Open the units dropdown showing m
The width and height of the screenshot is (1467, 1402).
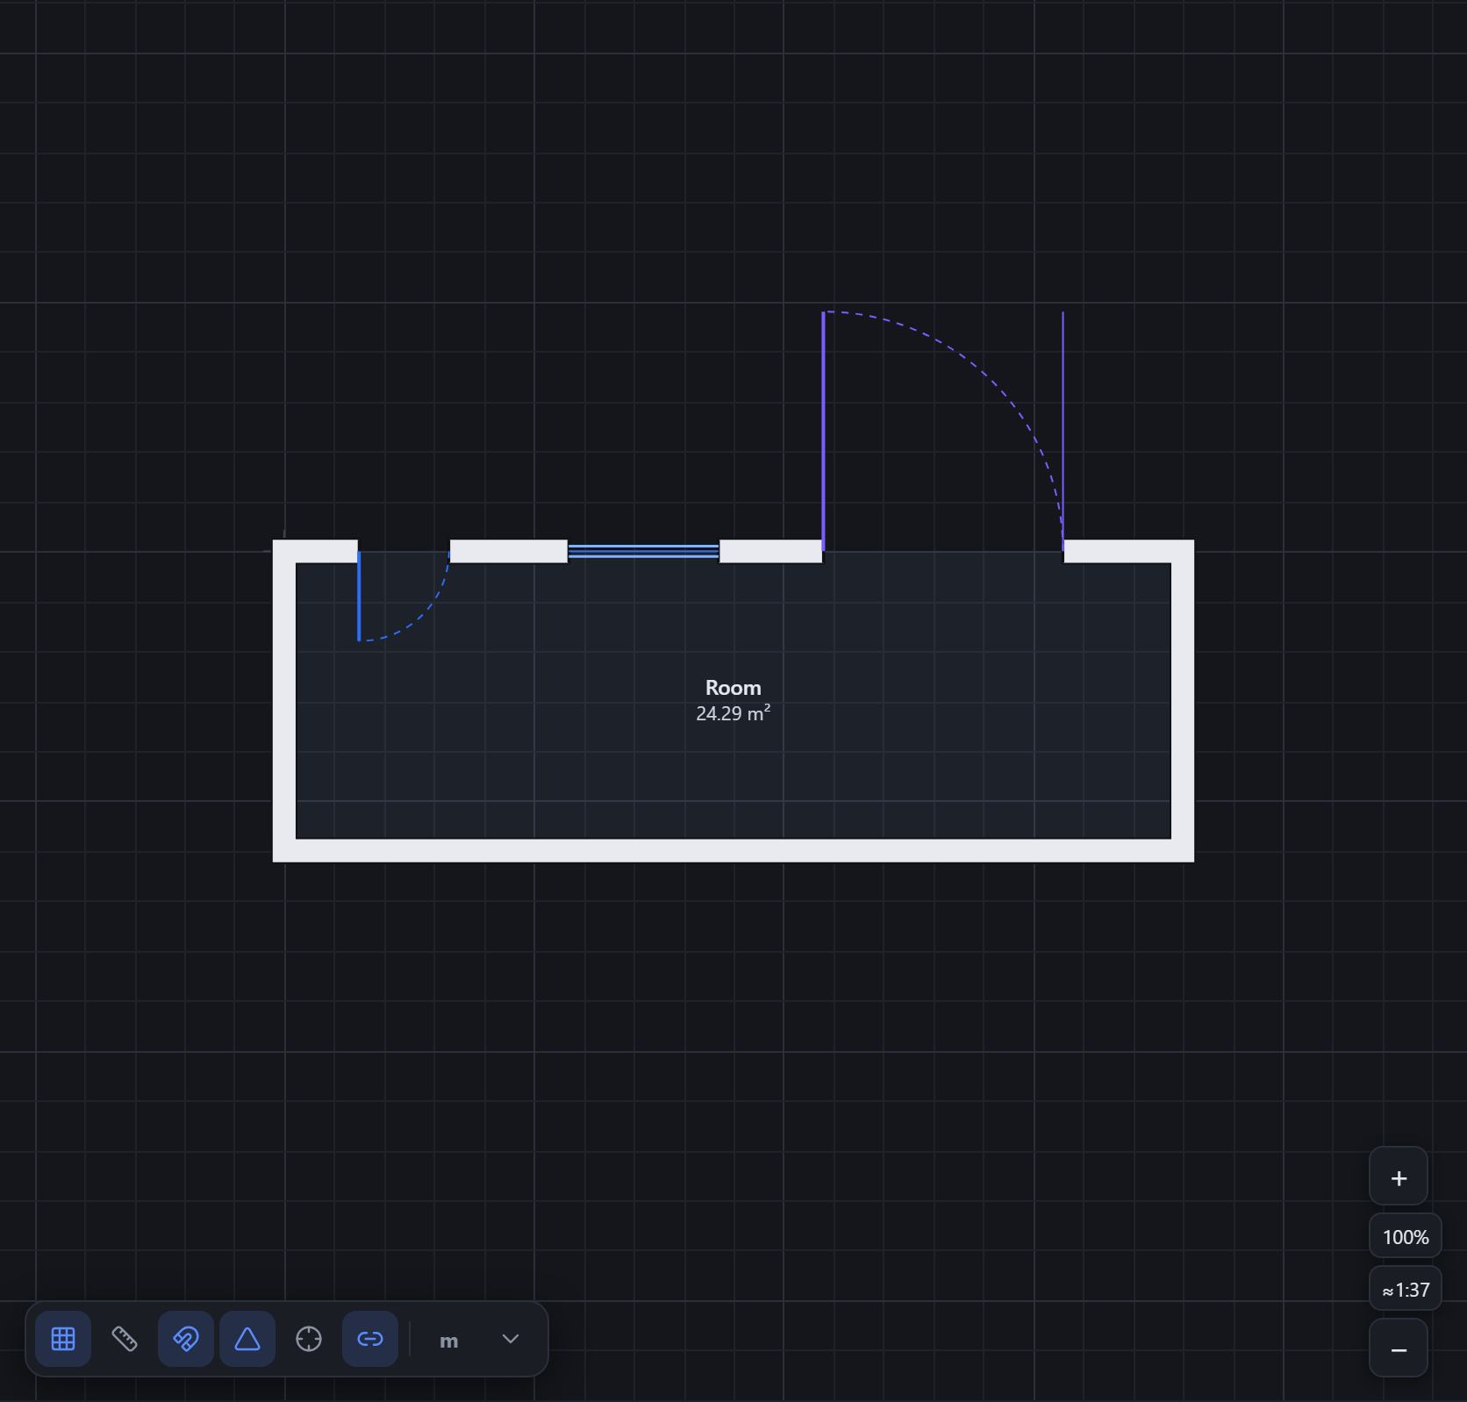479,1340
